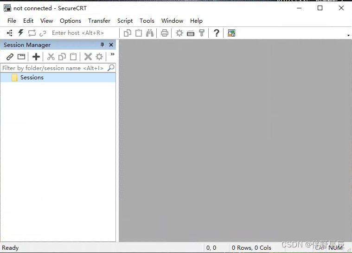
Task: Click the Cut scissors icon in Session Manager
Action: tap(51, 57)
